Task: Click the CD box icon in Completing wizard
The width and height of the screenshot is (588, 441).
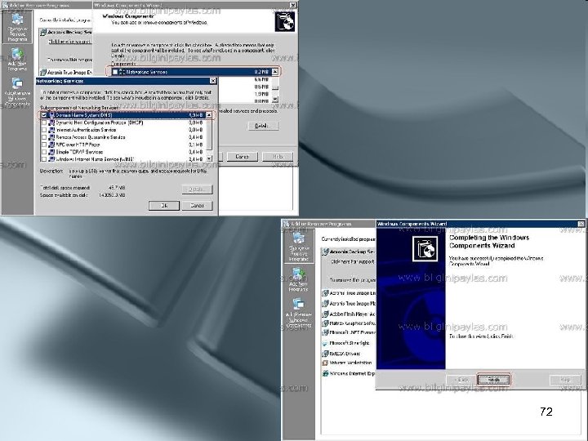Action: pyautogui.click(x=425, y=249)
